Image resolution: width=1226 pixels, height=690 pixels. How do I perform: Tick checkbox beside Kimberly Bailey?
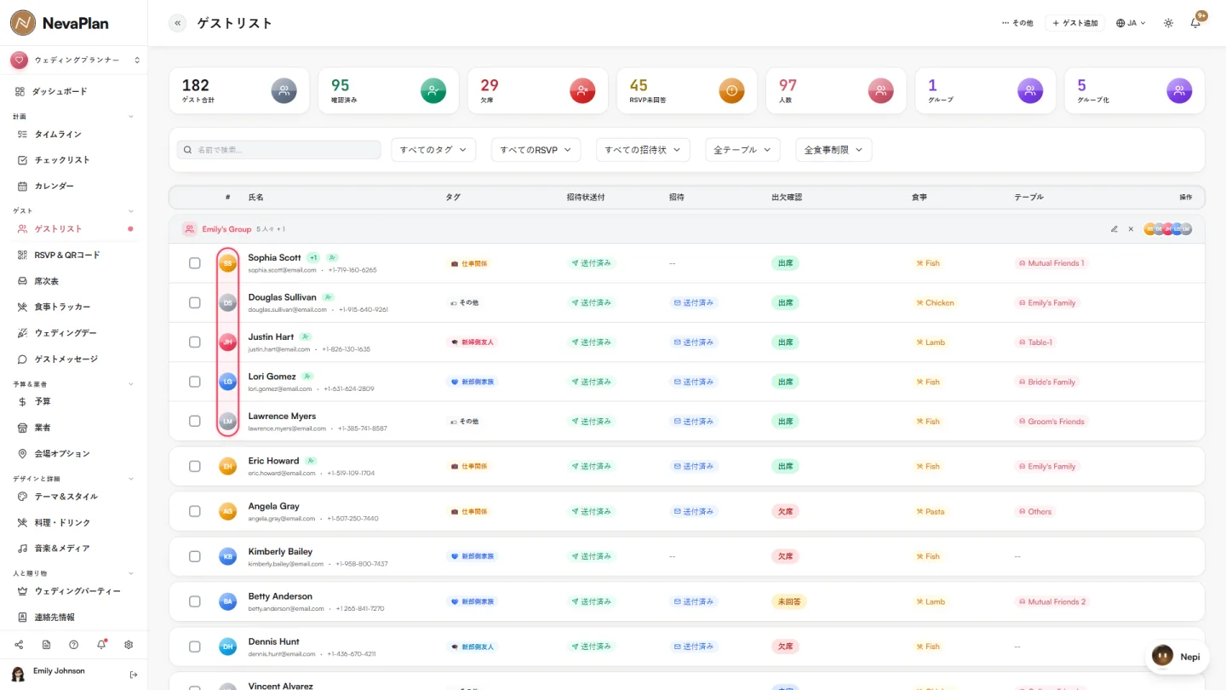(195, 556)
